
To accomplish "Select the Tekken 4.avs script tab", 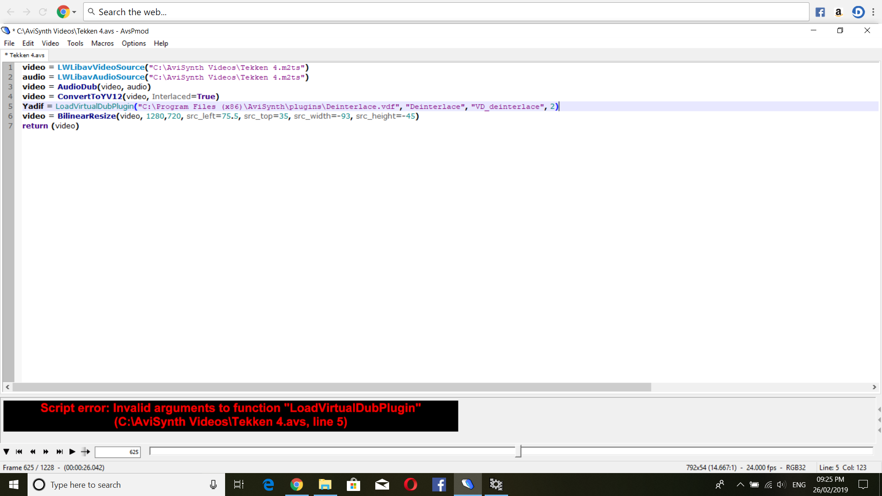I will tap(26, 55).
